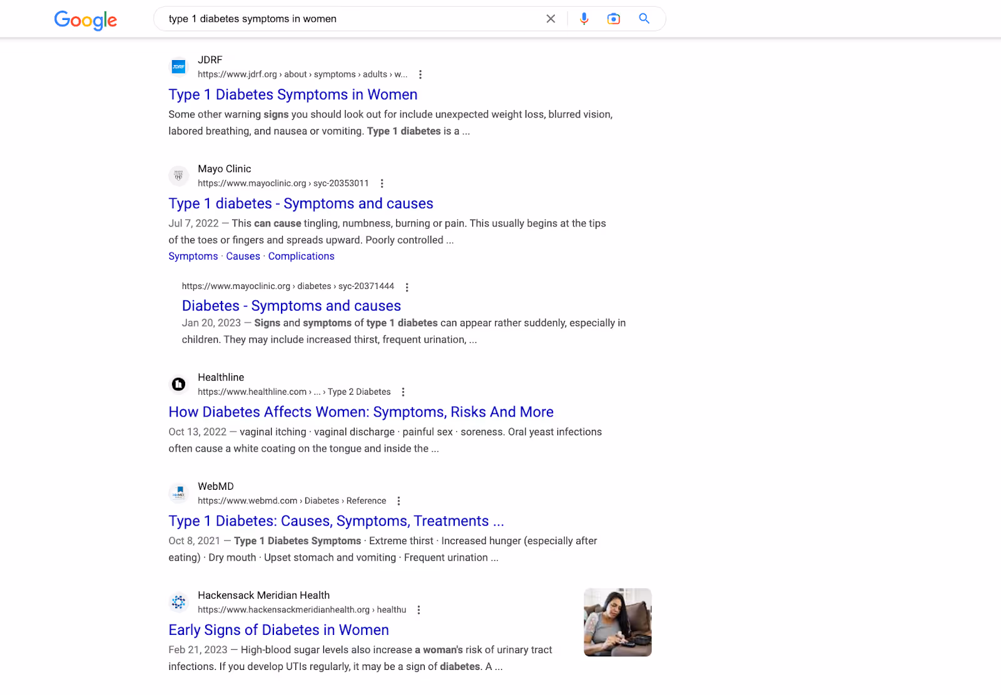Viewport: 1001px width, 695px height.
Task: Click the JDRF site name text
Action: tap(210, 60)
